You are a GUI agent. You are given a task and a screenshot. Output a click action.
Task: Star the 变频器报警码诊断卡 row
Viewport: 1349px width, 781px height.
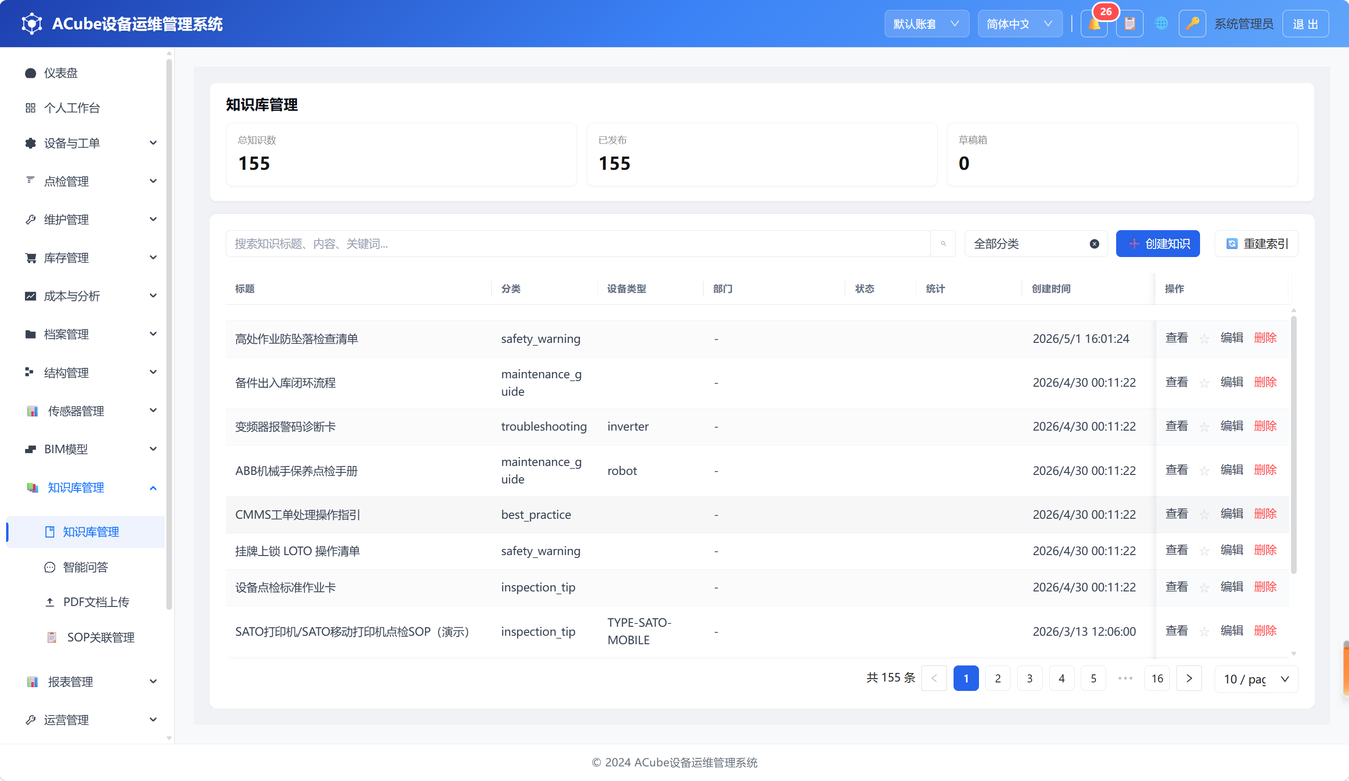point(1204,427)
